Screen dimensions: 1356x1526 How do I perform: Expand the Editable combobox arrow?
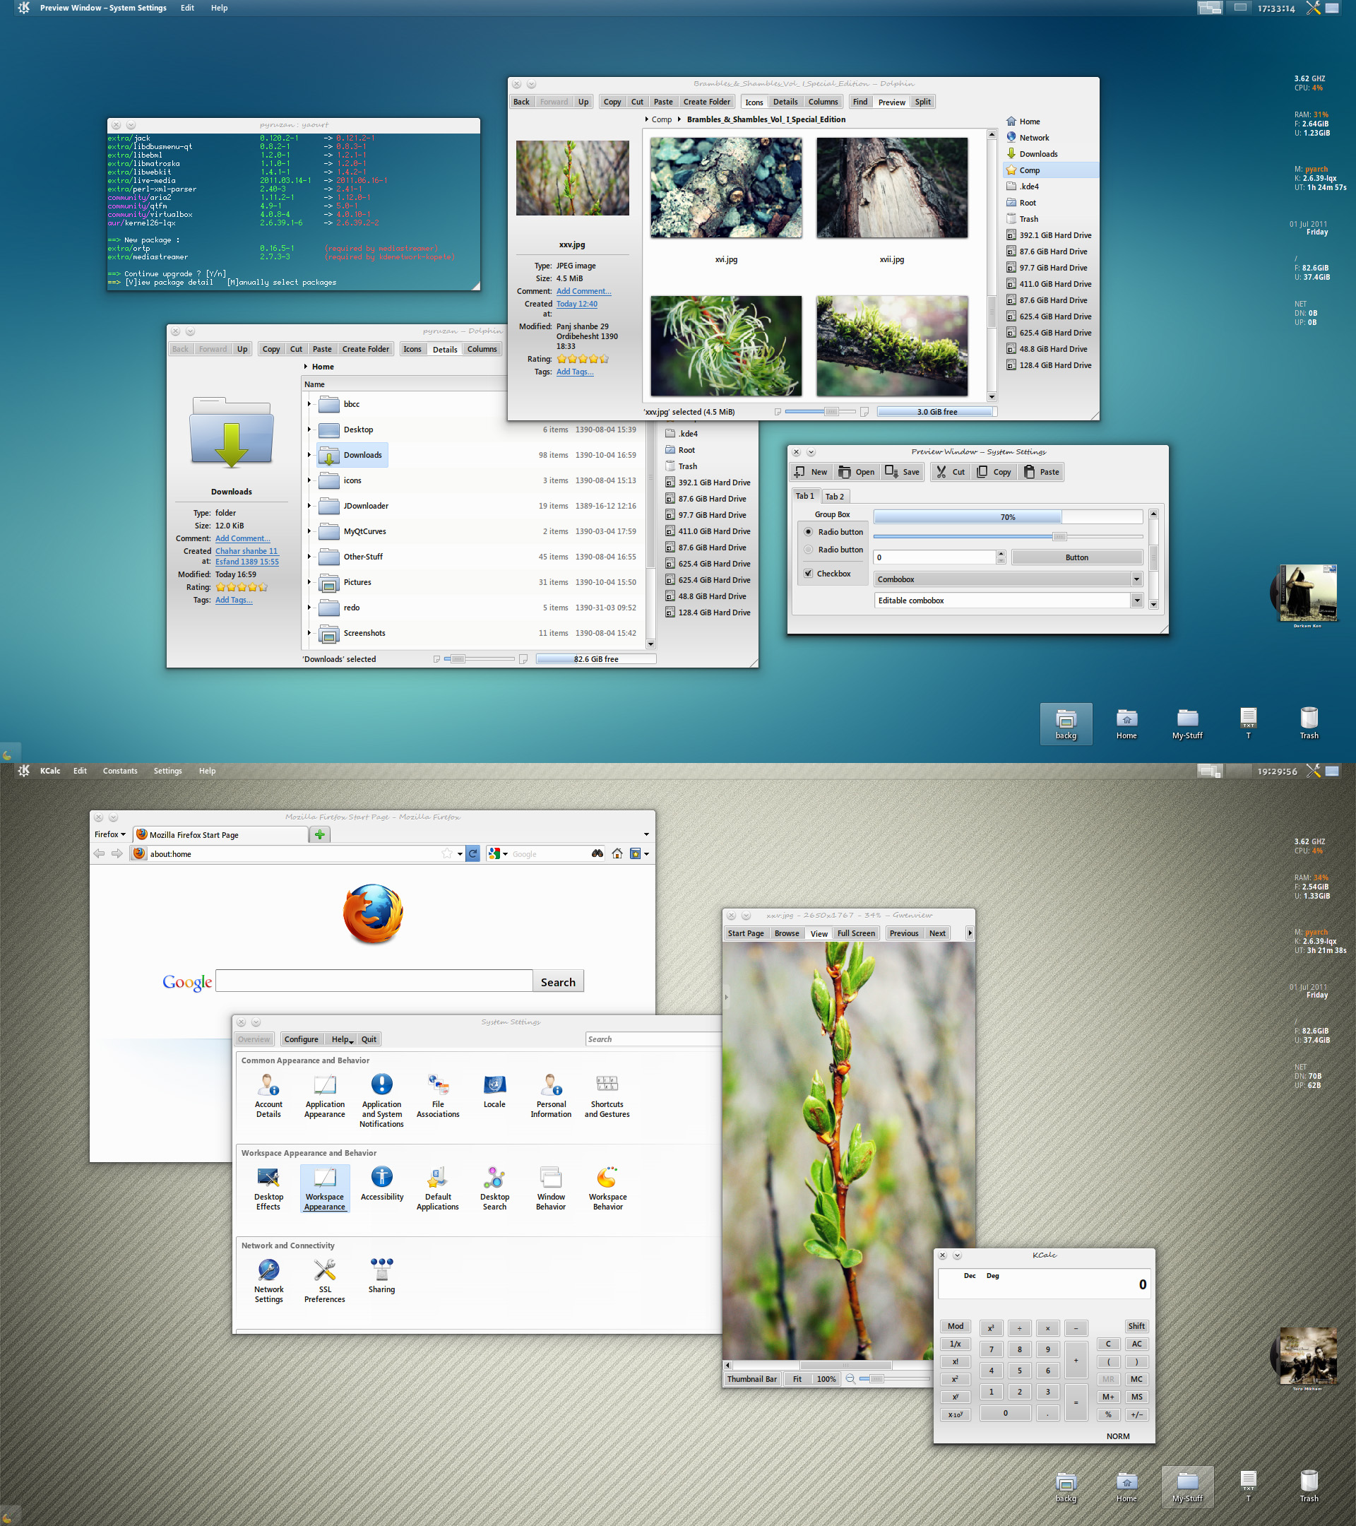[1136, 601]
